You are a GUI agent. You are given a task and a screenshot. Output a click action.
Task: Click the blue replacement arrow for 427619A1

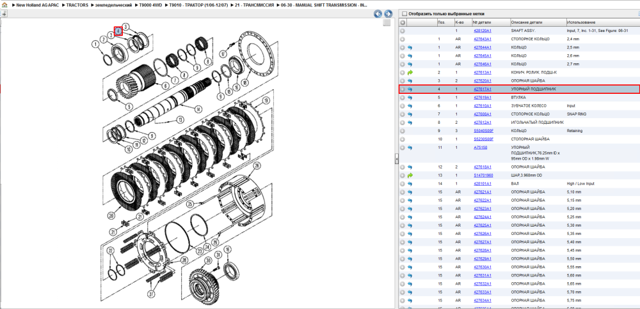pos(410,97)
